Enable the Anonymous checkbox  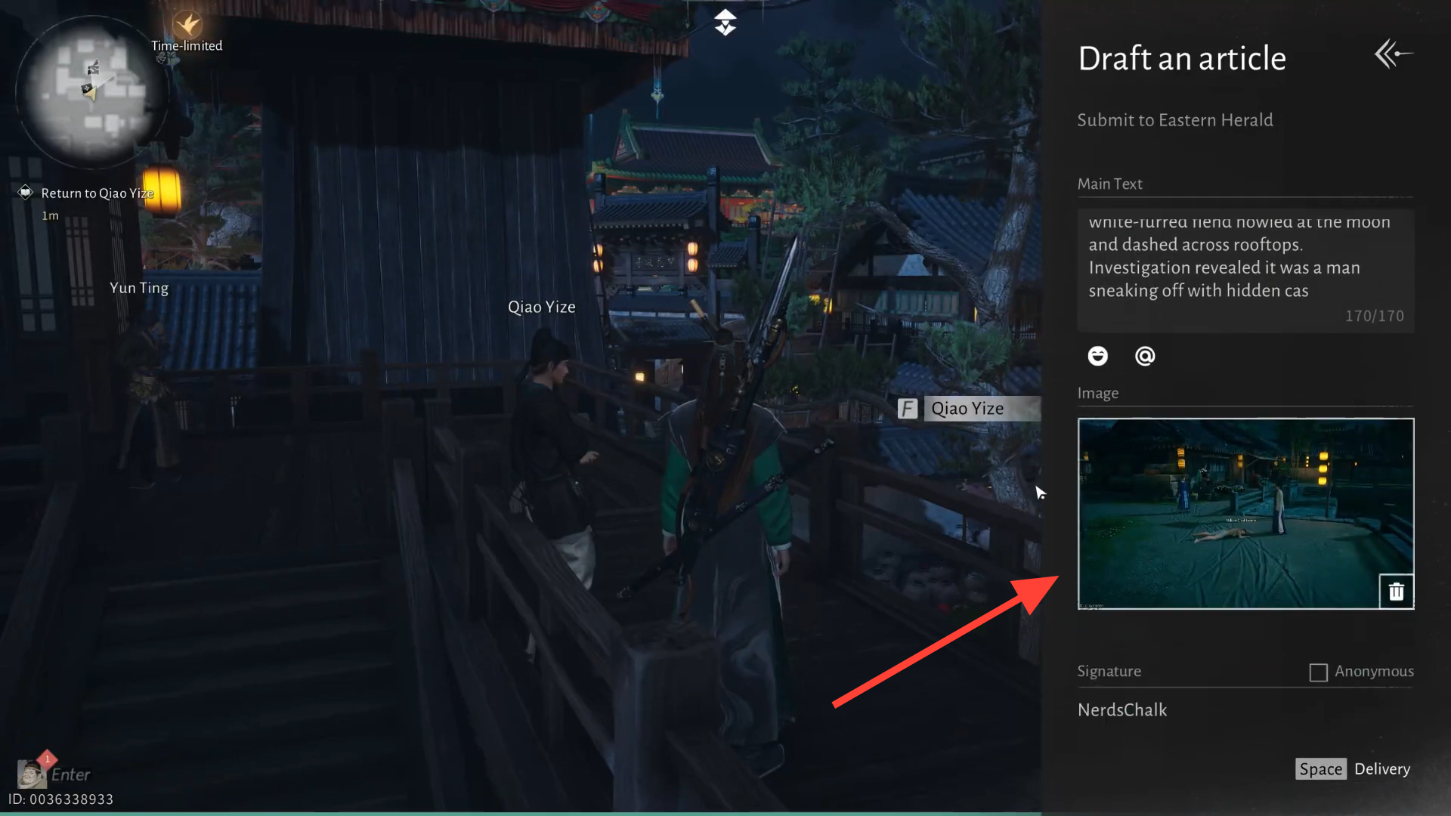click(1318, 672)
